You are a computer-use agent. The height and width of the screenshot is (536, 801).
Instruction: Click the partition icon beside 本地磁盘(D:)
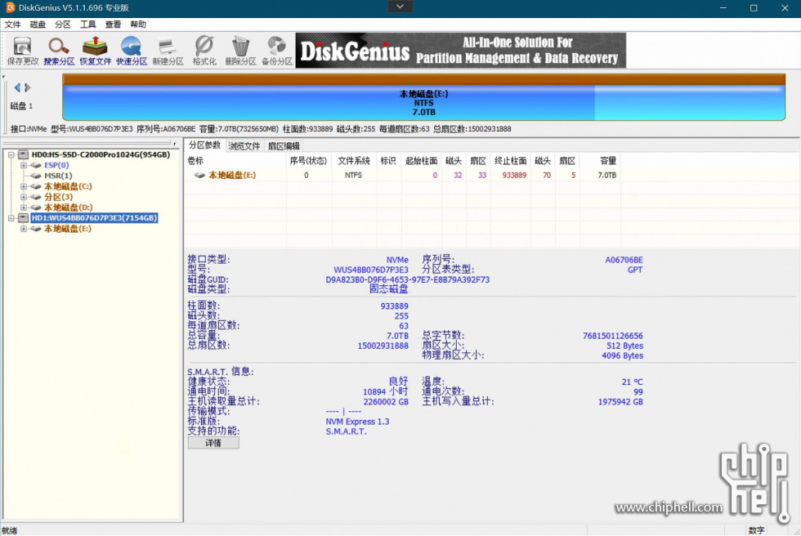(35, 208)
